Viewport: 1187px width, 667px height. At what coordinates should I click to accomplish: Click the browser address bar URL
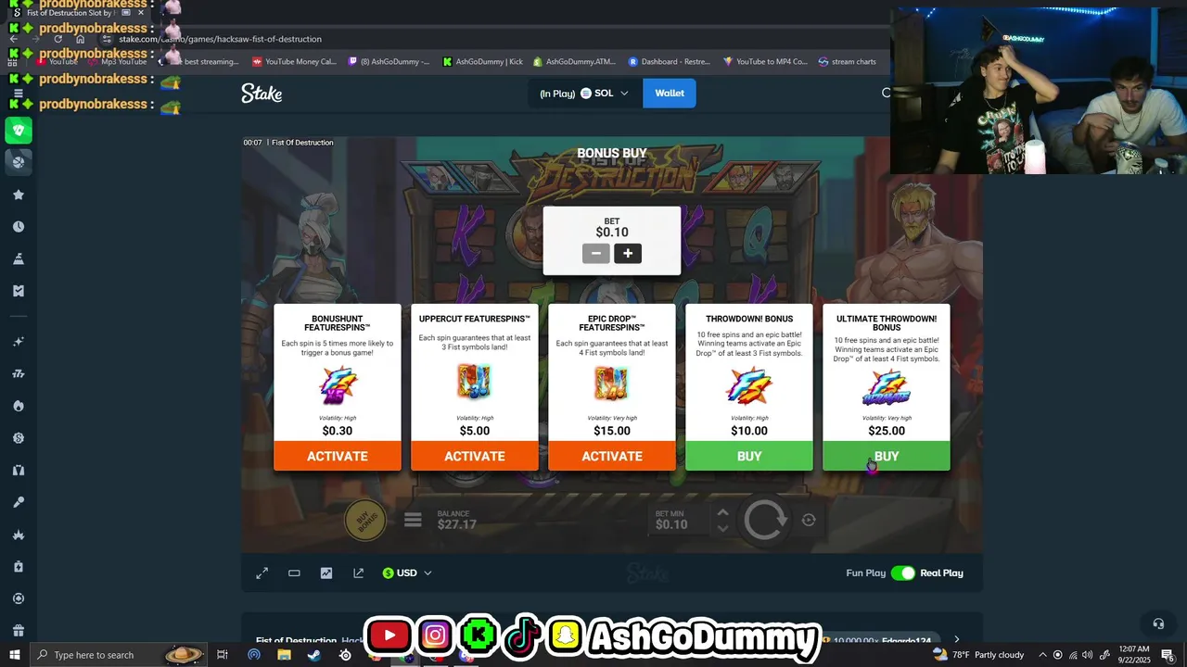220,39
